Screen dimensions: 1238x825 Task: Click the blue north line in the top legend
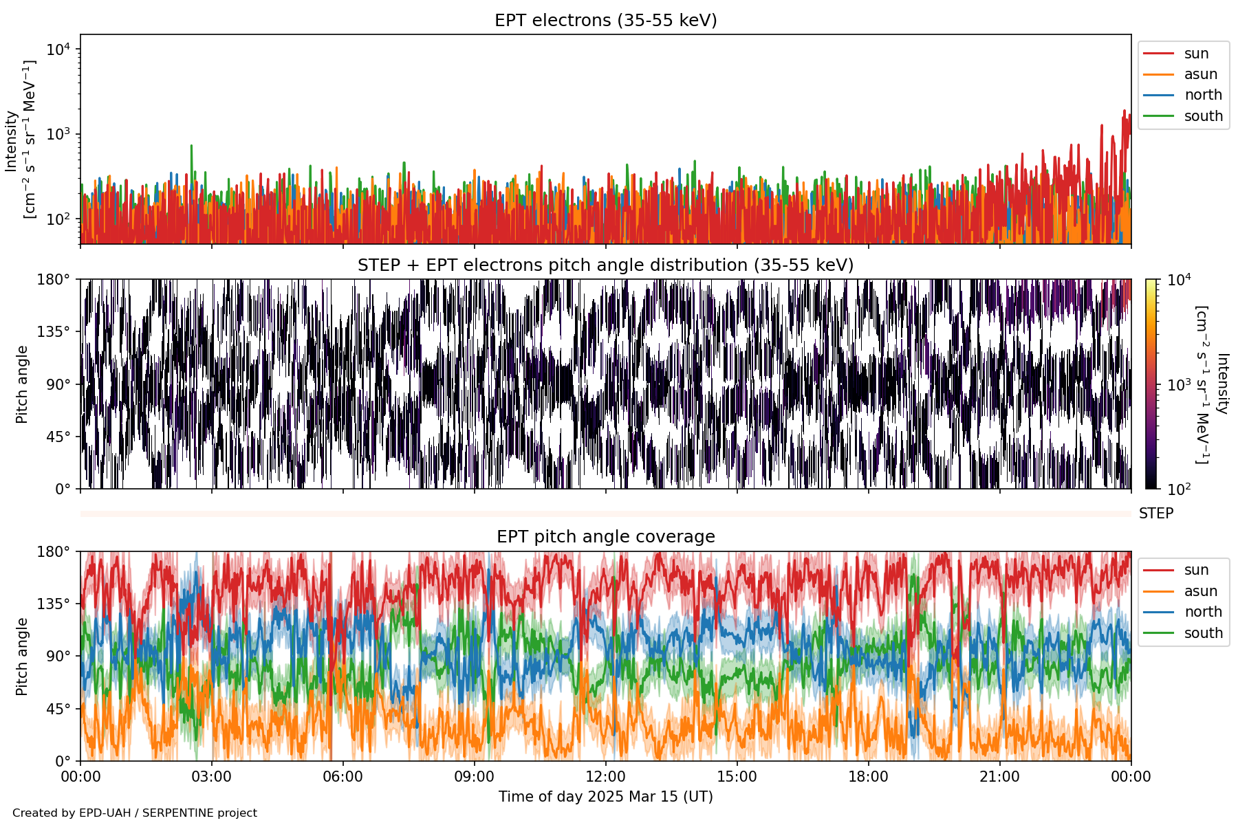coord(1158,95)
